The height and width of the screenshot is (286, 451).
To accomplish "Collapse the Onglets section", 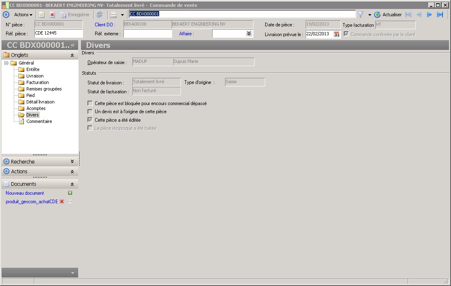I will (72, 55).
